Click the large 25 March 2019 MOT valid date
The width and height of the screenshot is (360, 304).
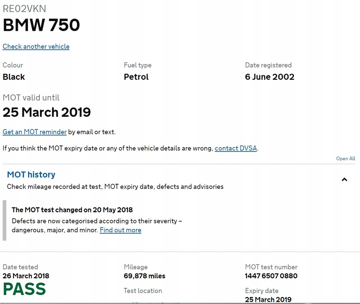point(47,112)
